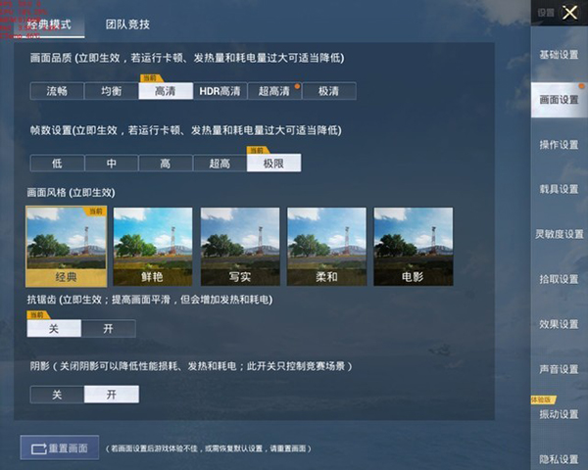This screenshot has width=588, height=470.
Task: Choose the 写实 style thumbnail
Action: point(240,246)
